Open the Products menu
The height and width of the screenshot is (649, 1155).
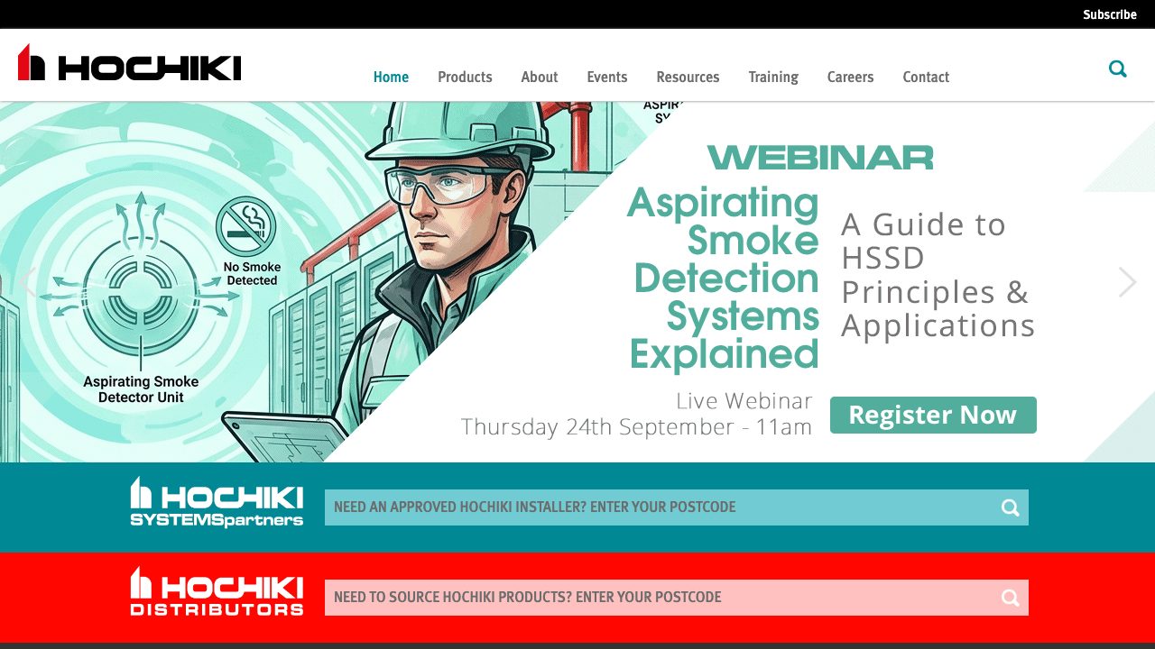point(465,78)
